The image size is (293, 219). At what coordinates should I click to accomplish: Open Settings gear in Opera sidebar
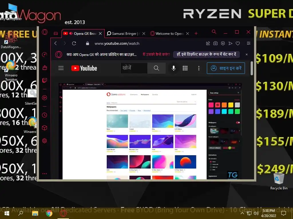(44, 141)
